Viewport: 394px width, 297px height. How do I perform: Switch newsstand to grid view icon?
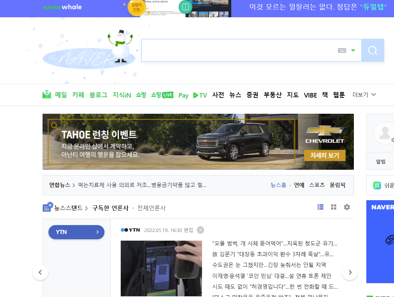coord(333,207)
